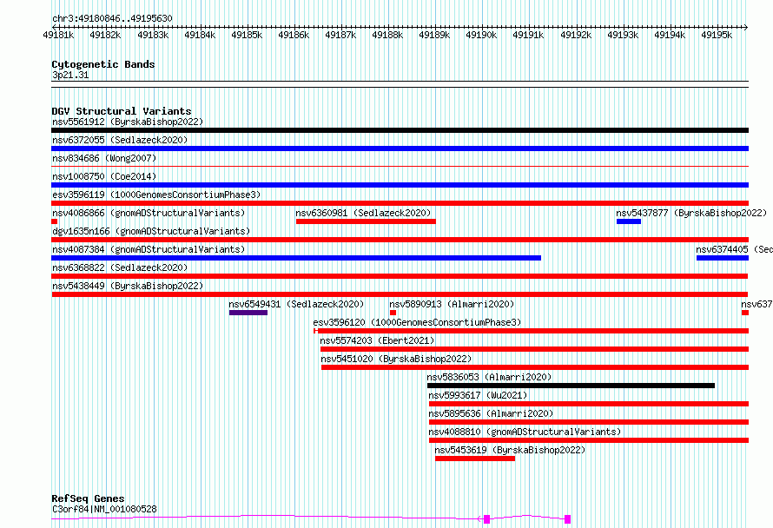Select the nsv5890913 (Almarri2020) label
The width and height of the screenshot is (773, 528).
tap(452, 304)
